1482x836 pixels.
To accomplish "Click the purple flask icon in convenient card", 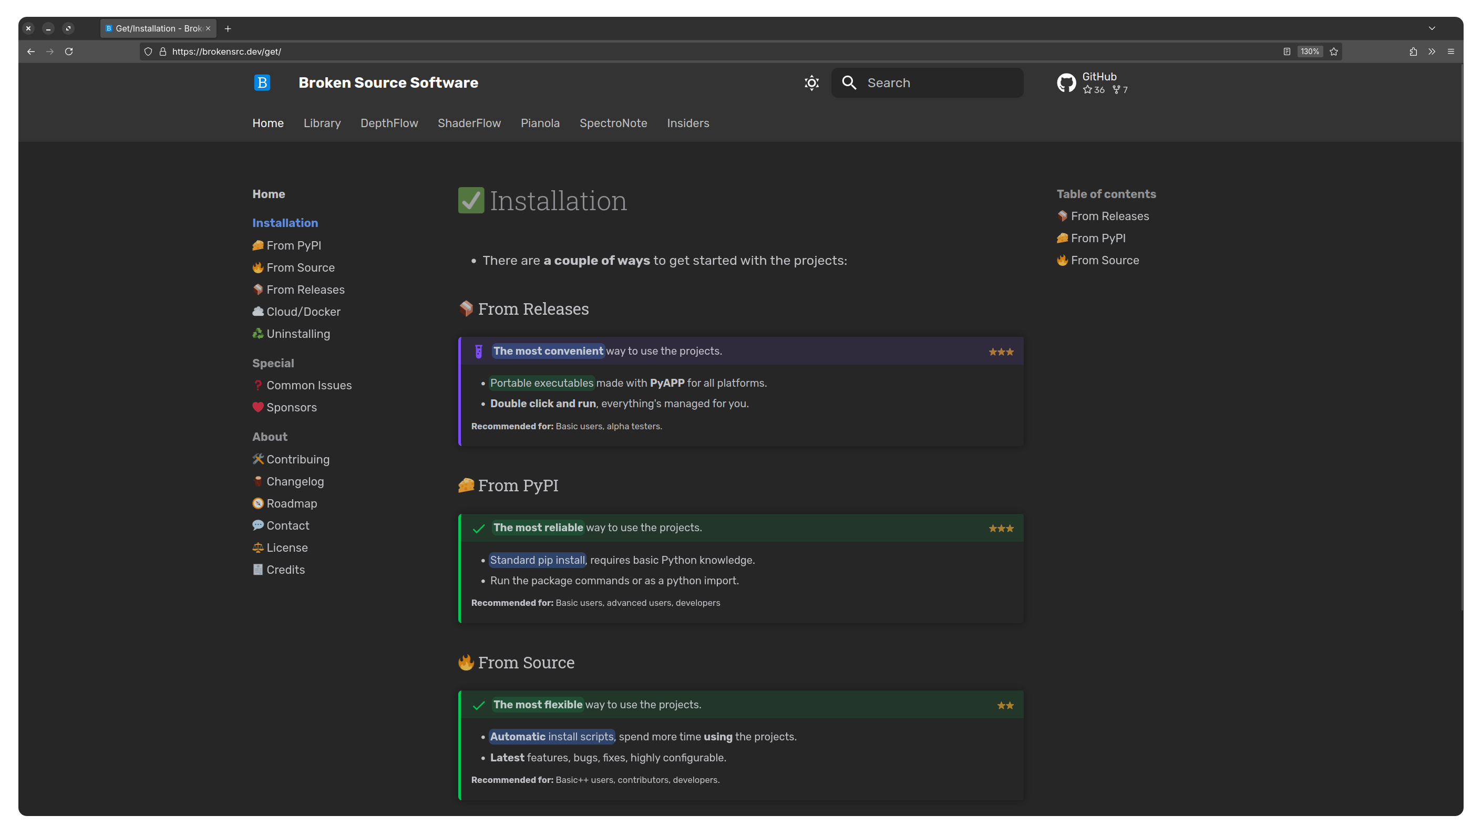I will (478, 352).
